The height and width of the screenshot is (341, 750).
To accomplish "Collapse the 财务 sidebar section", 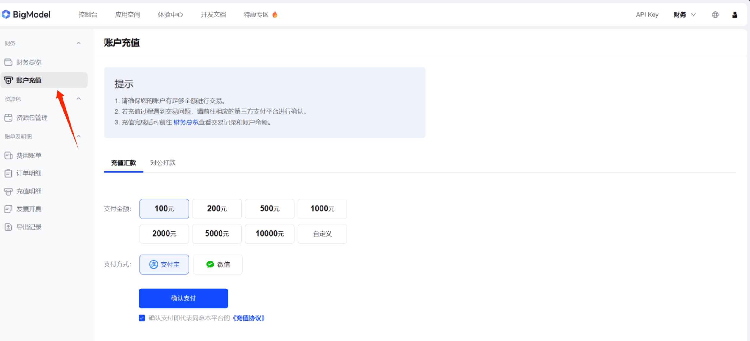I will 79,44.
